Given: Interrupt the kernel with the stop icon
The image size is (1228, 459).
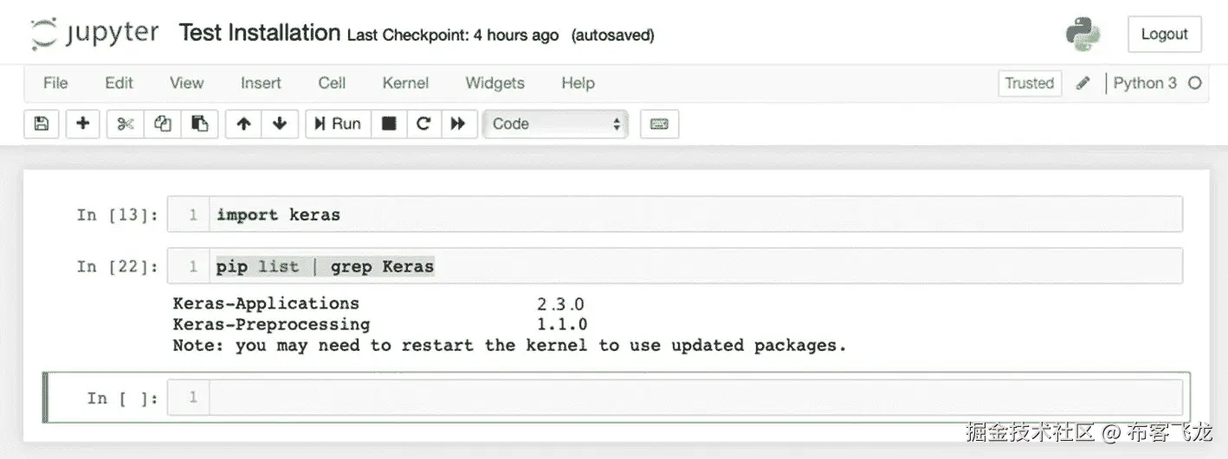Looking at the screenshot, I should [x=390, y=124].
